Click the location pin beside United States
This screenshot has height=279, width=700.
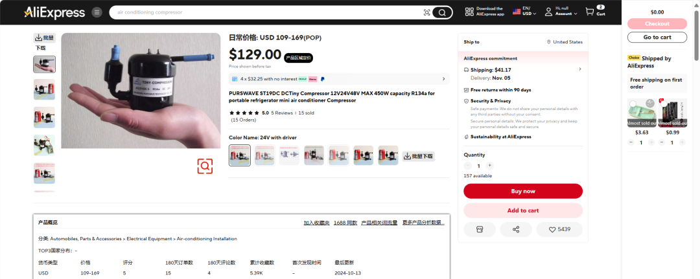pos(549,42)
